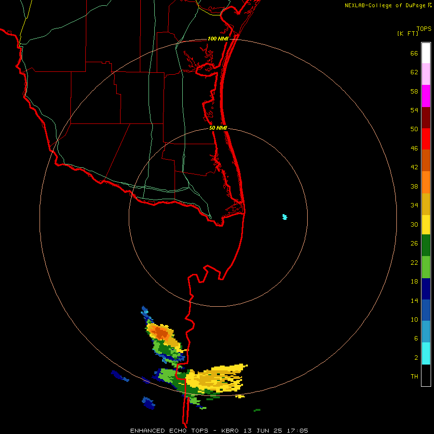
Task: Click the legend value 54
Action: click(414, 110)
